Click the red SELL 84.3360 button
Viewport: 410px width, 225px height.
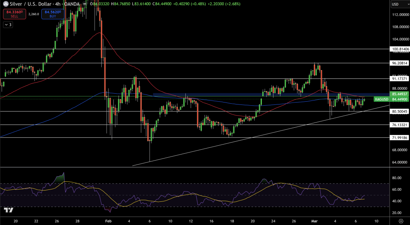(x=14, y=14)
